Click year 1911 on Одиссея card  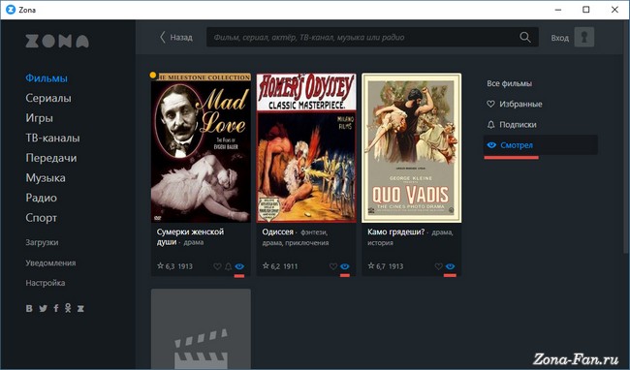click(x=291, y=266)
